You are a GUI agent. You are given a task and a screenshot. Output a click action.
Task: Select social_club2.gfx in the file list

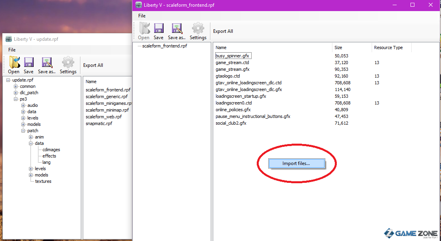pyautogui.click(x=231, y=123)
